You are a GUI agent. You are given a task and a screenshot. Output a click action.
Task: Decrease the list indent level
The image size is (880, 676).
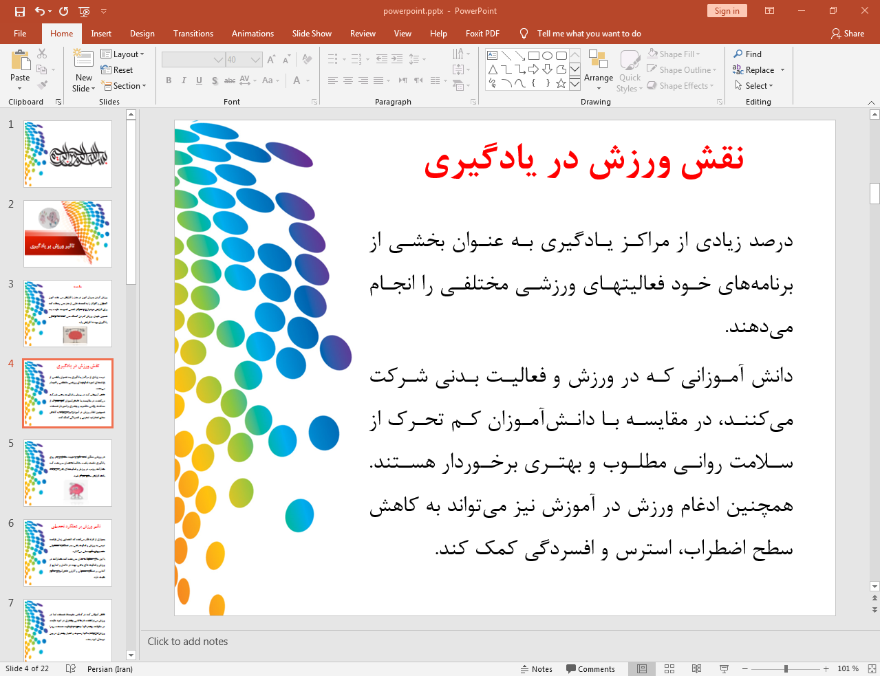pos(382,60)
